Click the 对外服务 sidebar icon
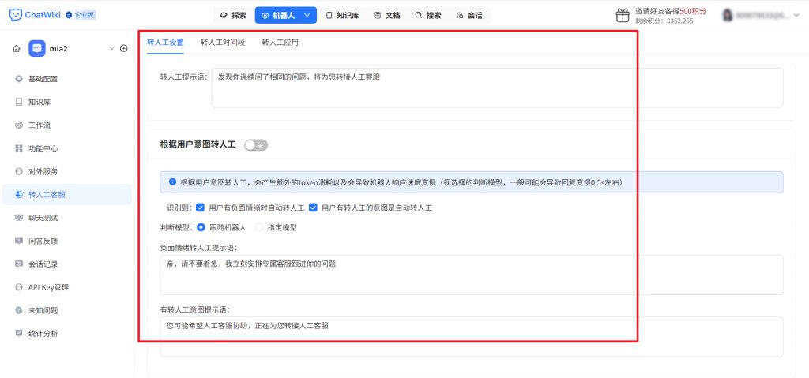Image resolution: width=809 pixels, height=378 pixels. coord(19,171)
